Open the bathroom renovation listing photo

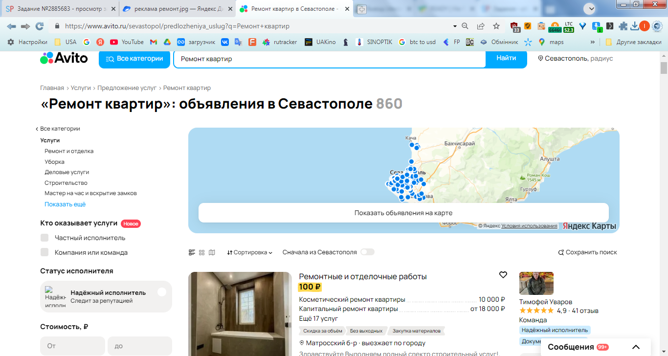(240, 314)
